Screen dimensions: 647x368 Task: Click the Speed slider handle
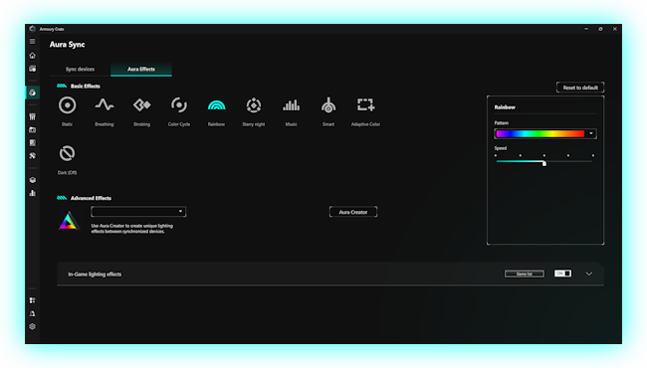544,163
